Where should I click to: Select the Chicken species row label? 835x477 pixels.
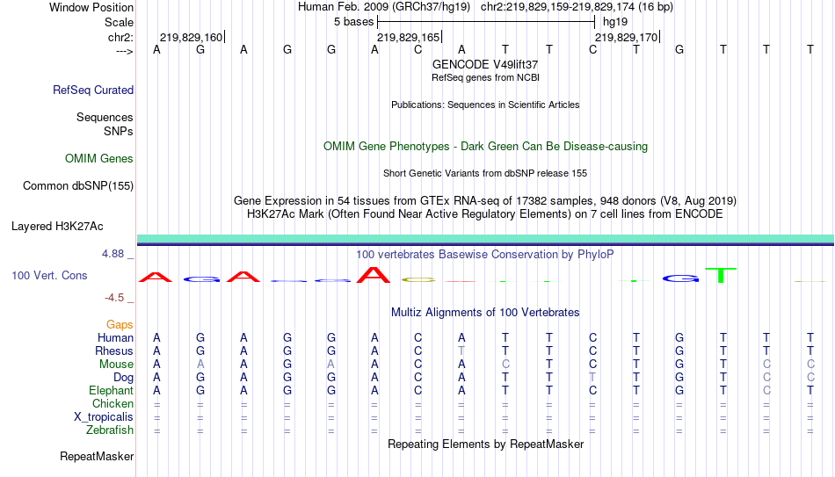coord(113,403)
